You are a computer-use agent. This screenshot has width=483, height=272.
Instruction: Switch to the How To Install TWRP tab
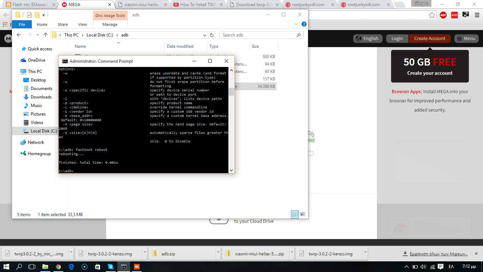(197, 5)
